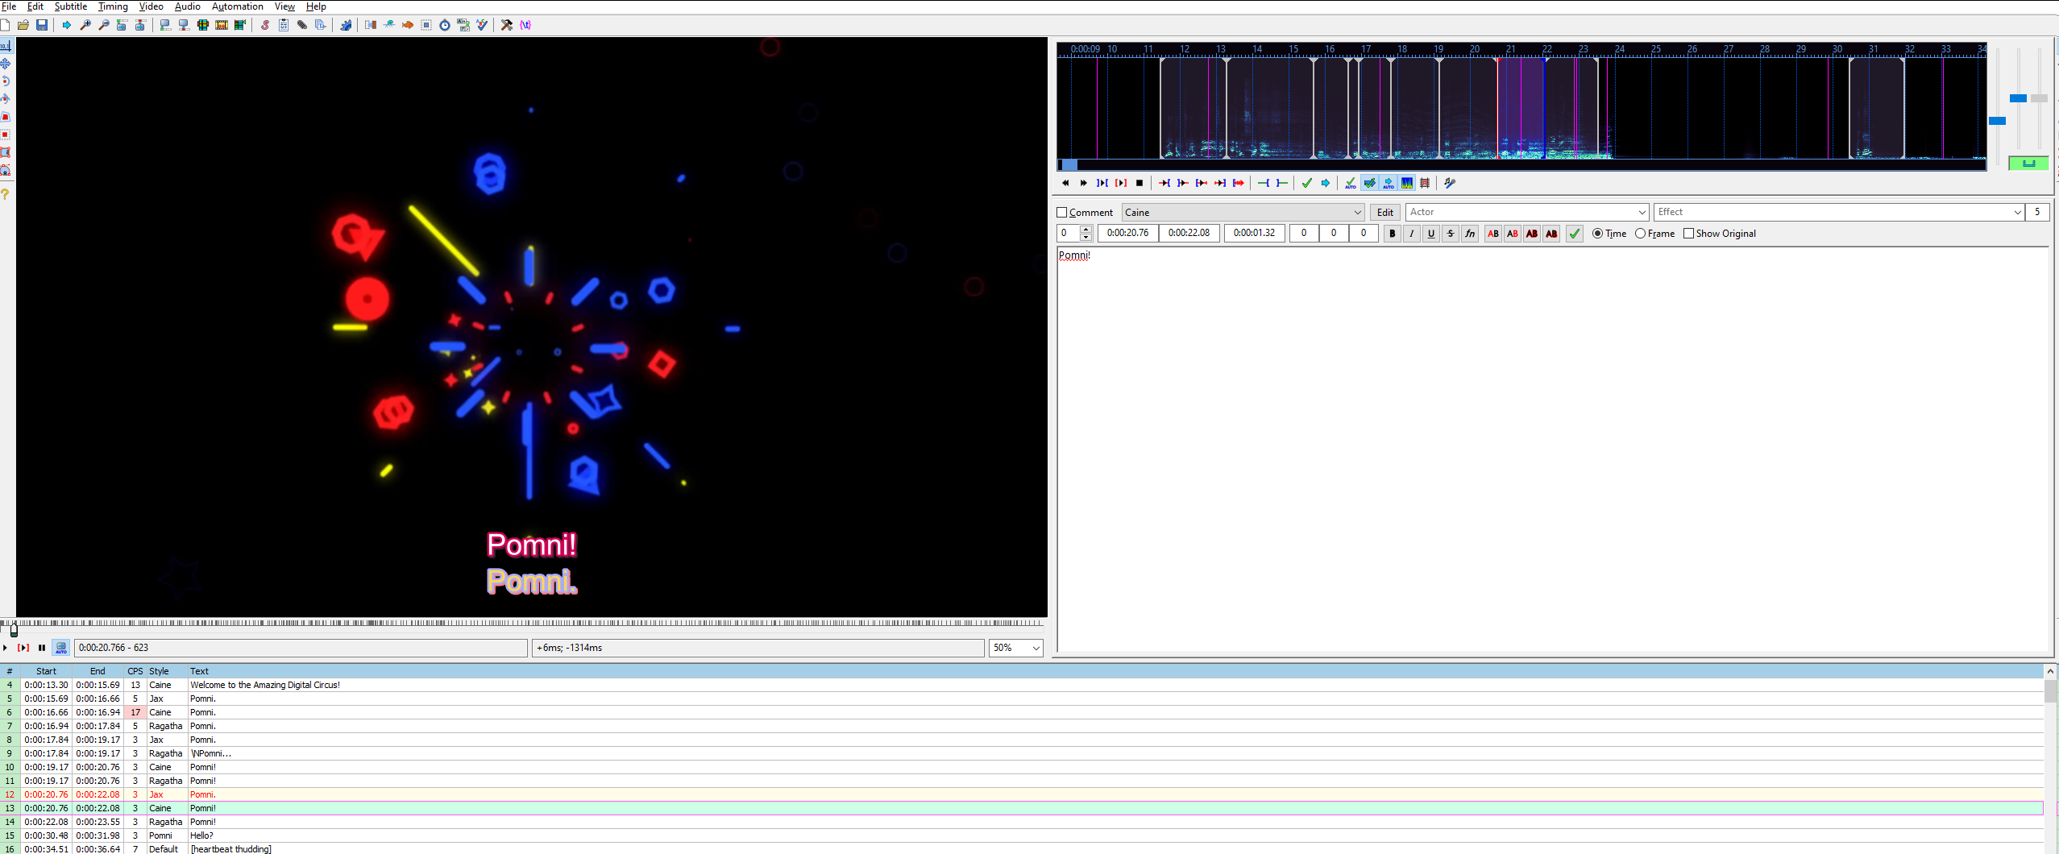The image size is (2059, 854).
Task: Increase layer number with the up stepper
Action: (1086, 230)
